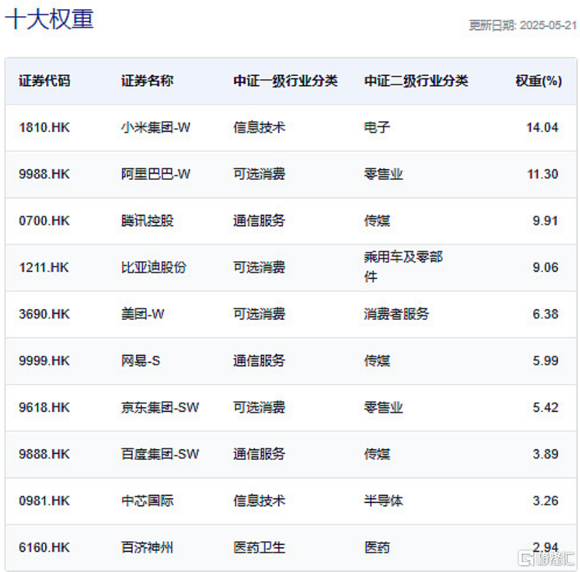Image resolution: width=580 pixels, height=572 pixels.
Task: Click weight value 5.42
Action: click(x=545, y=407)
